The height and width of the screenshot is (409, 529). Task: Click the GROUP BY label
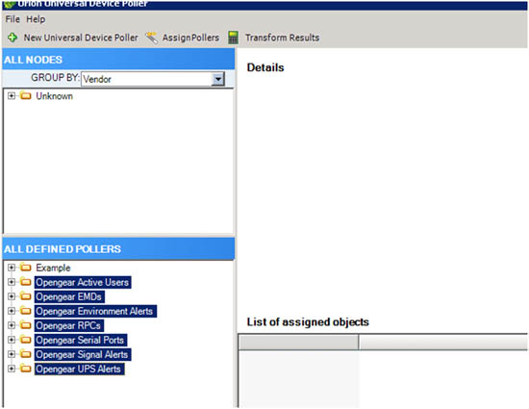coord(56,78)
